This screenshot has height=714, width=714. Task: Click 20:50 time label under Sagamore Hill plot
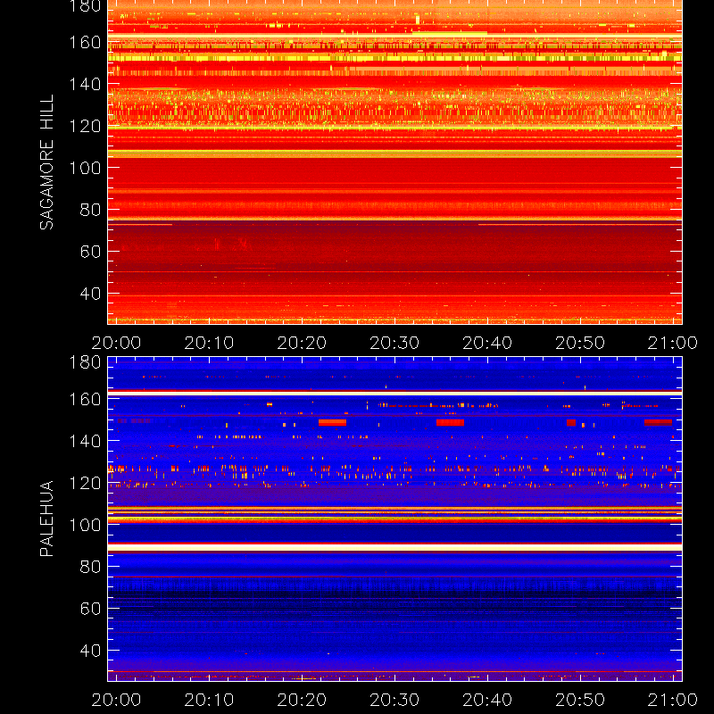580,343
